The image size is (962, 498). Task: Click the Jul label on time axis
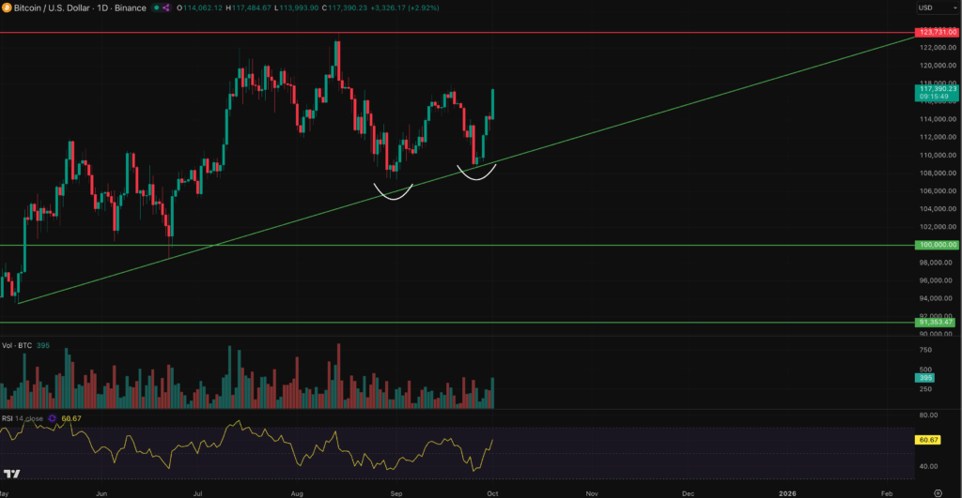click(197, 493)
